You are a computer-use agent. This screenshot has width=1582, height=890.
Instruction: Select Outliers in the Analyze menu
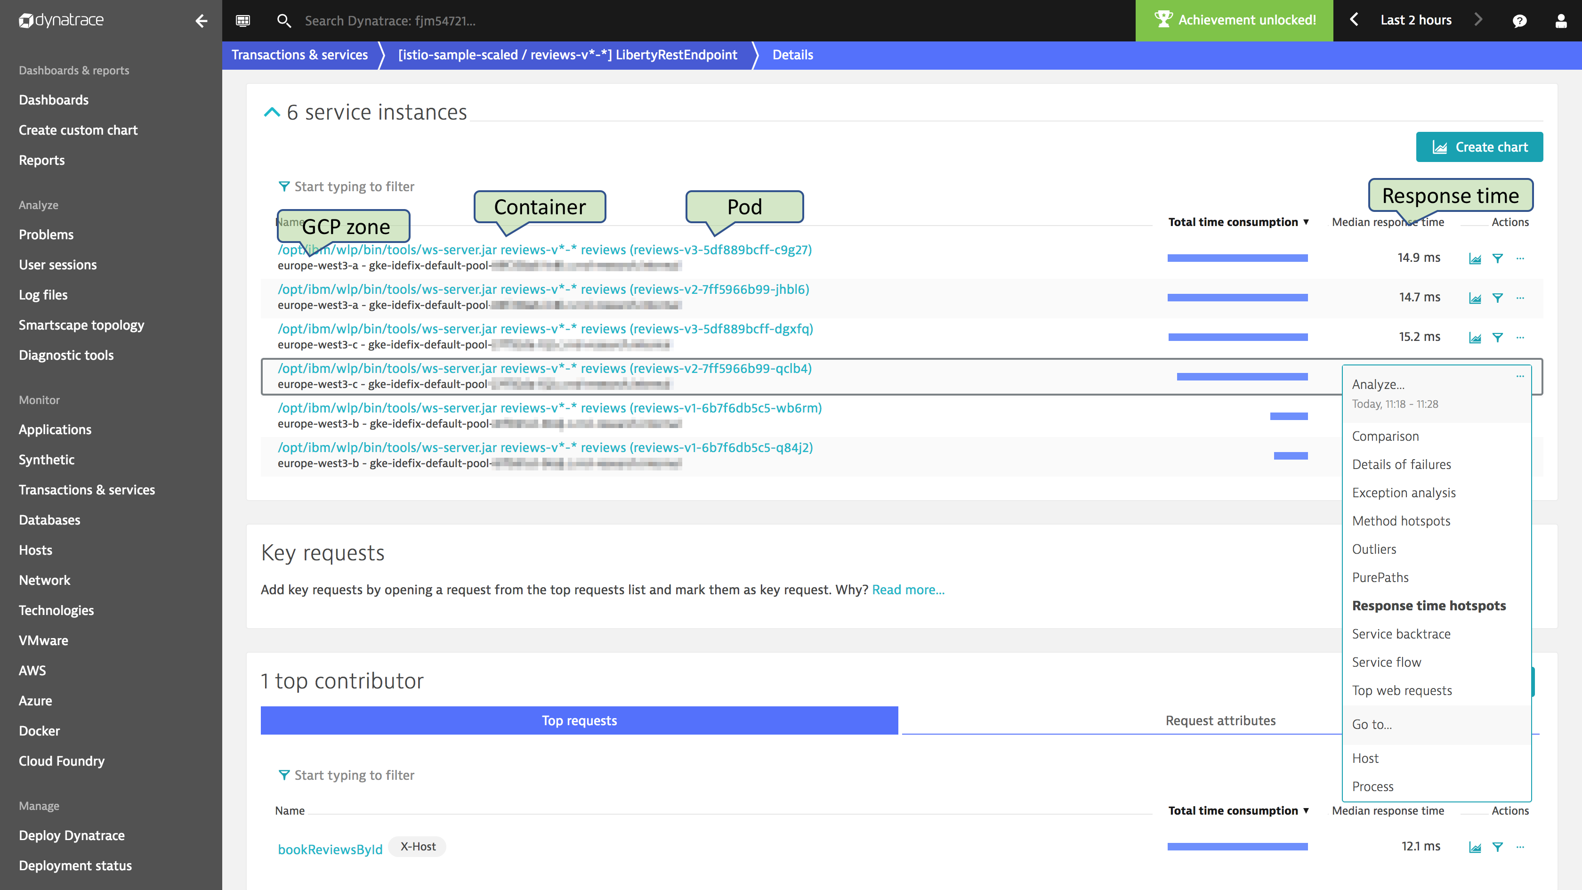[x=1374, y=549]
